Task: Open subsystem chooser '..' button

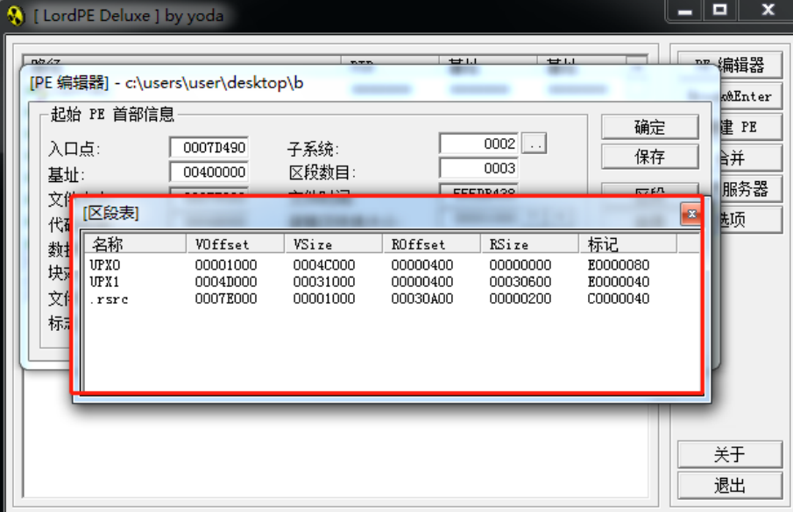Action: click(x=534, y=144)
